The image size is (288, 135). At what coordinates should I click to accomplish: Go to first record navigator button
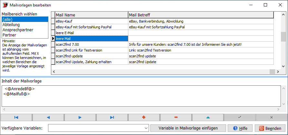16,117
